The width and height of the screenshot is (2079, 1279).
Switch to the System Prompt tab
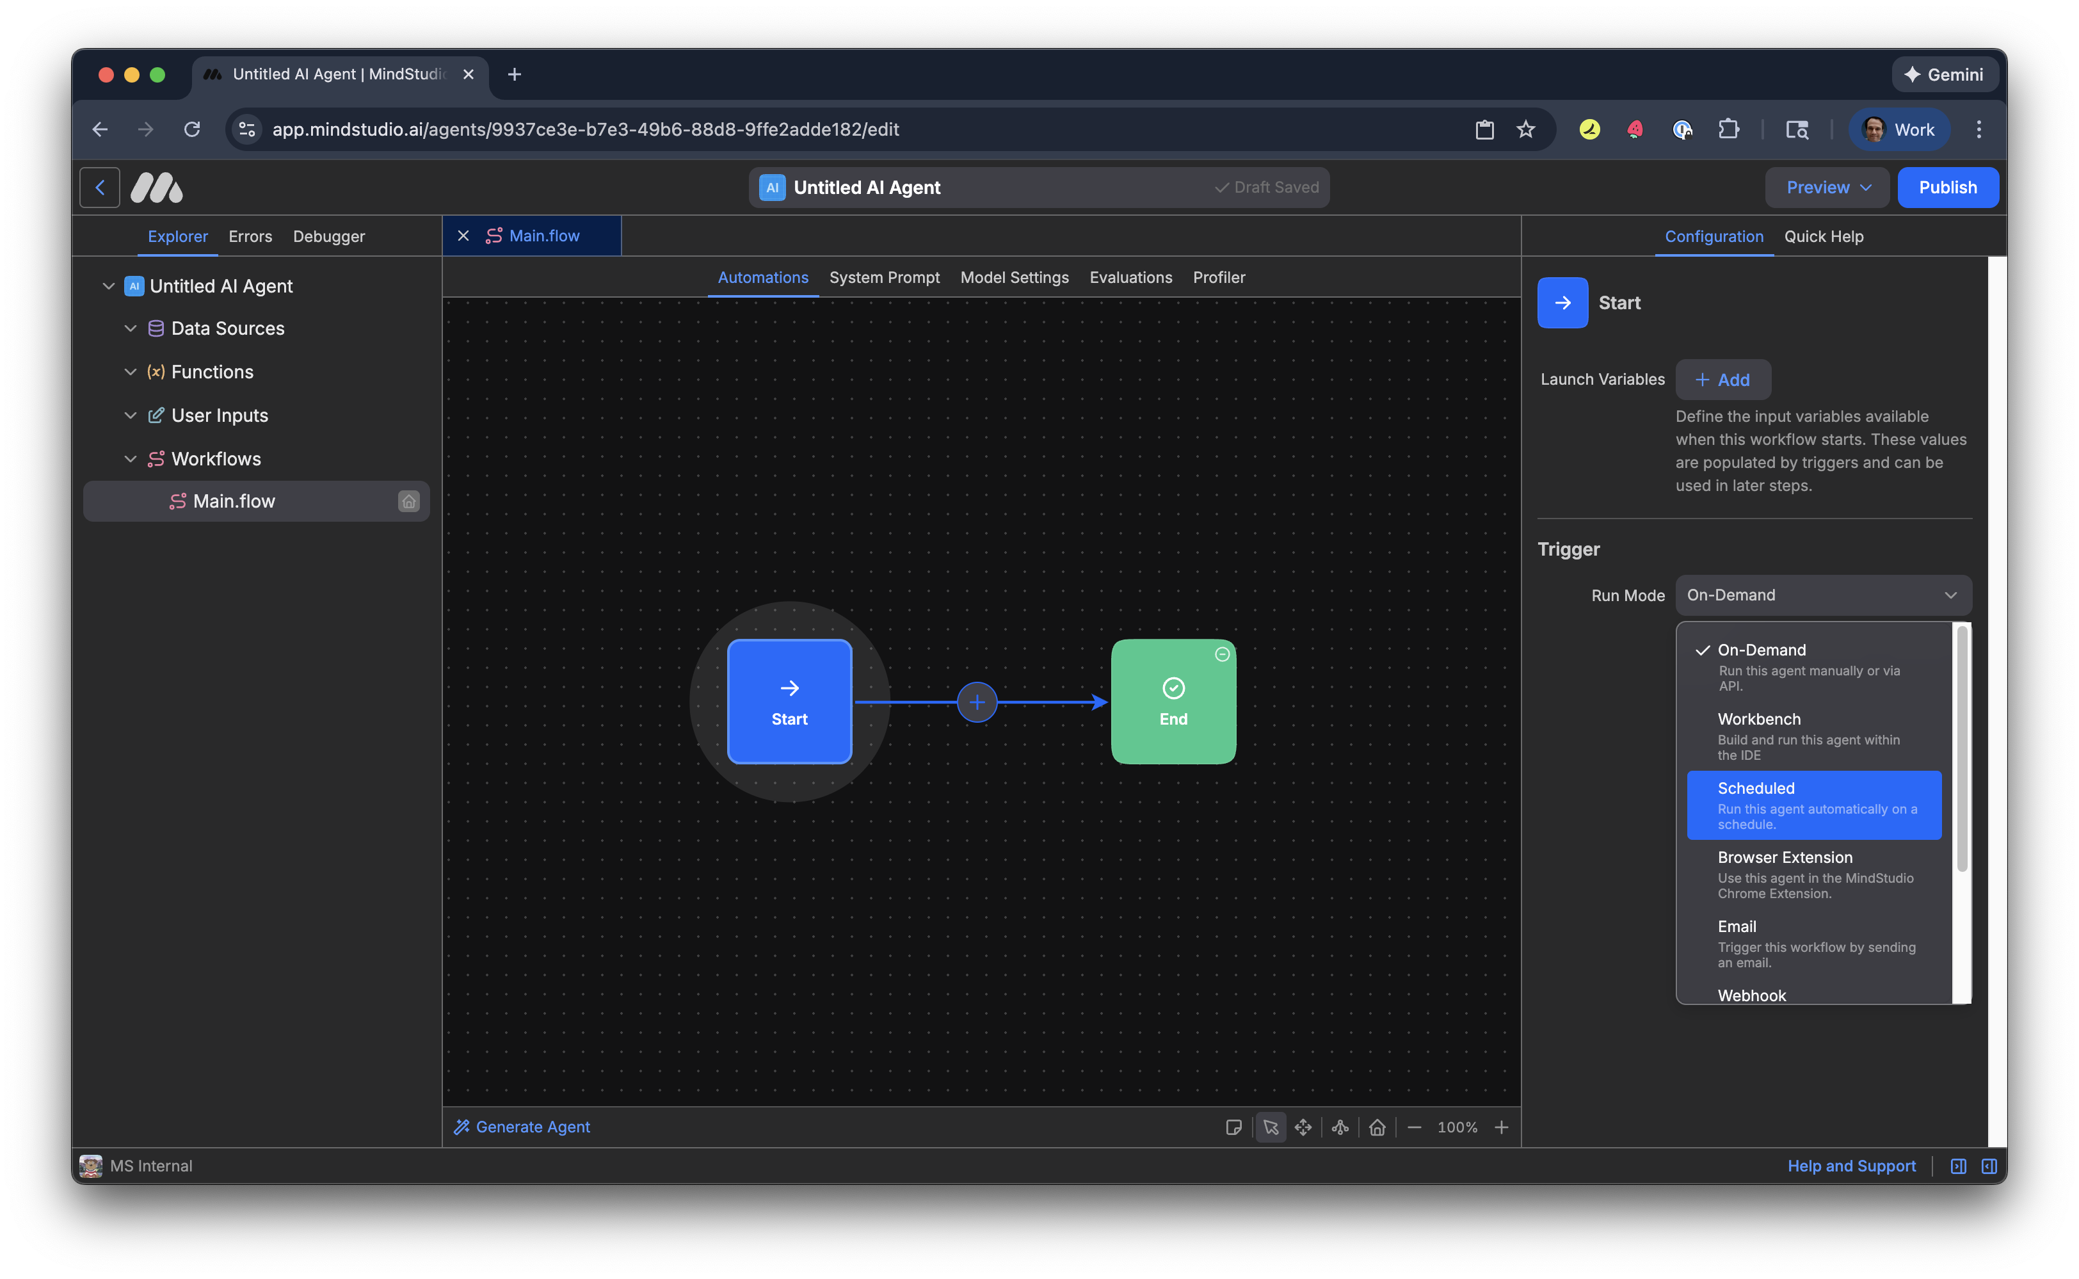pos(884,277)
